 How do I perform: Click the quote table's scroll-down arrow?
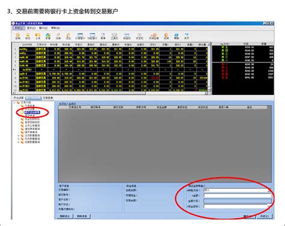click(x=209, y=90)
